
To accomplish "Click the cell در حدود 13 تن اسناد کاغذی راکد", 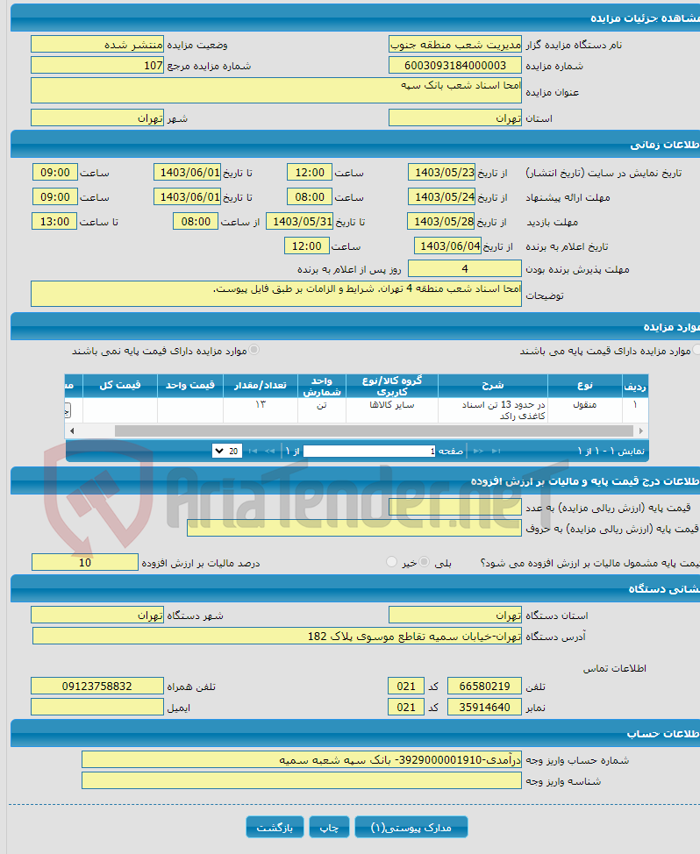I will point(492,410).
